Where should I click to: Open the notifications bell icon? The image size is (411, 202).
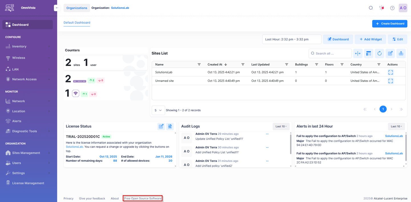382,8
